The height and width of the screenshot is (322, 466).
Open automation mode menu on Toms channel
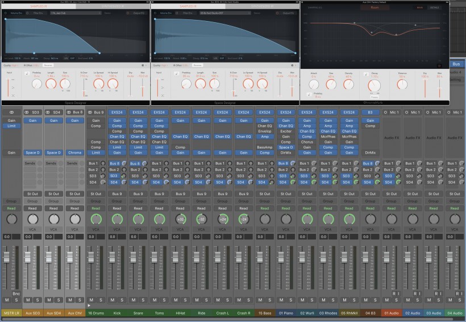pyautogui.click(x=159, y=208)
